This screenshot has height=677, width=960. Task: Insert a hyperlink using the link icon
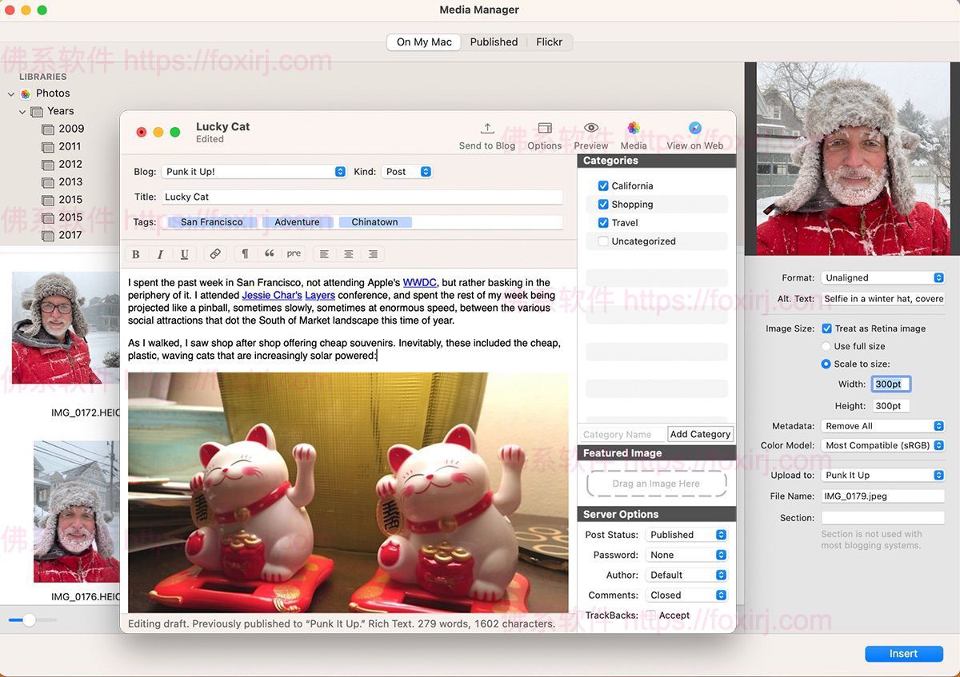[x=214, y=253]
